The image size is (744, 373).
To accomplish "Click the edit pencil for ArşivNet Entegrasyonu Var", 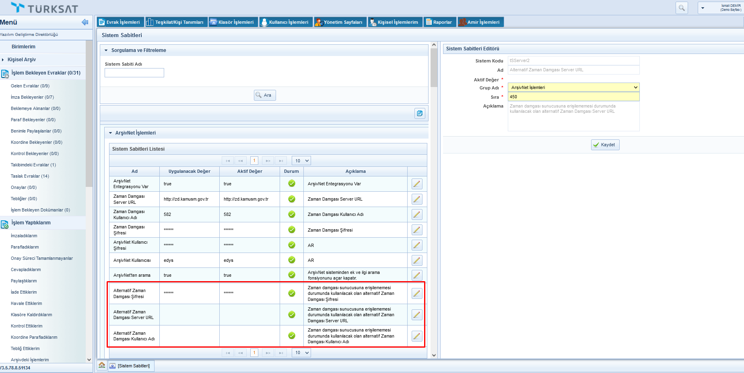I will (x=417, y=184).
